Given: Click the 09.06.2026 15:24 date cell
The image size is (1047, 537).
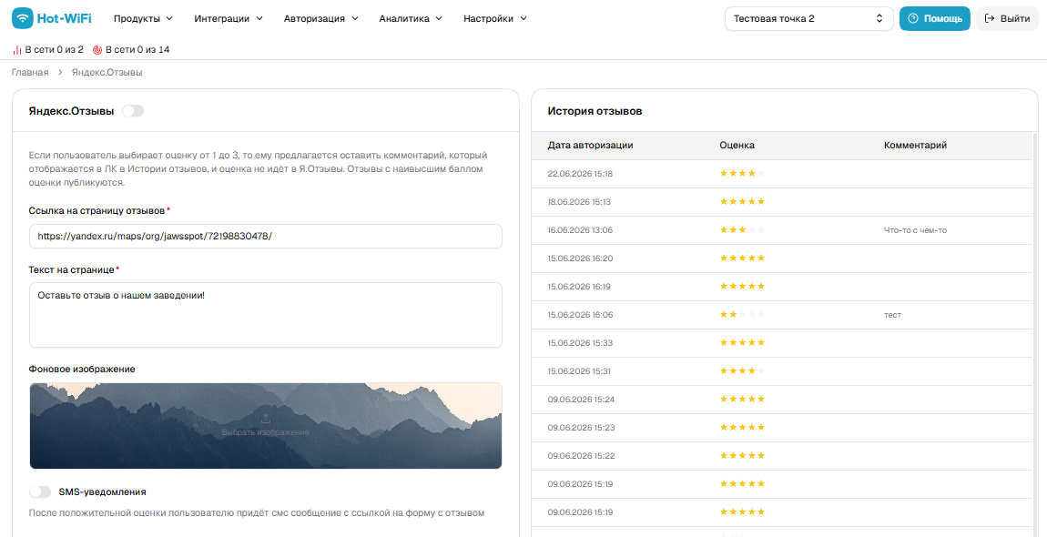Looking at the screenshot, I should tap(580, 400).
